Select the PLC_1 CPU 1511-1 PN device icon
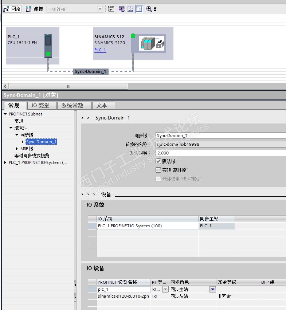The image size is (286, 310). pos(48,46)
